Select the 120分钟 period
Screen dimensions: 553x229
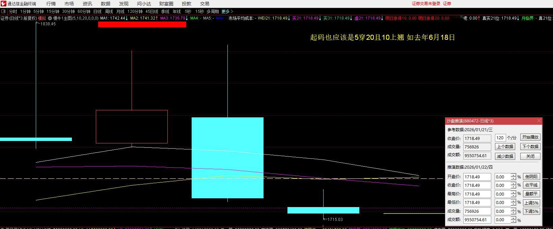pos(135,11)
